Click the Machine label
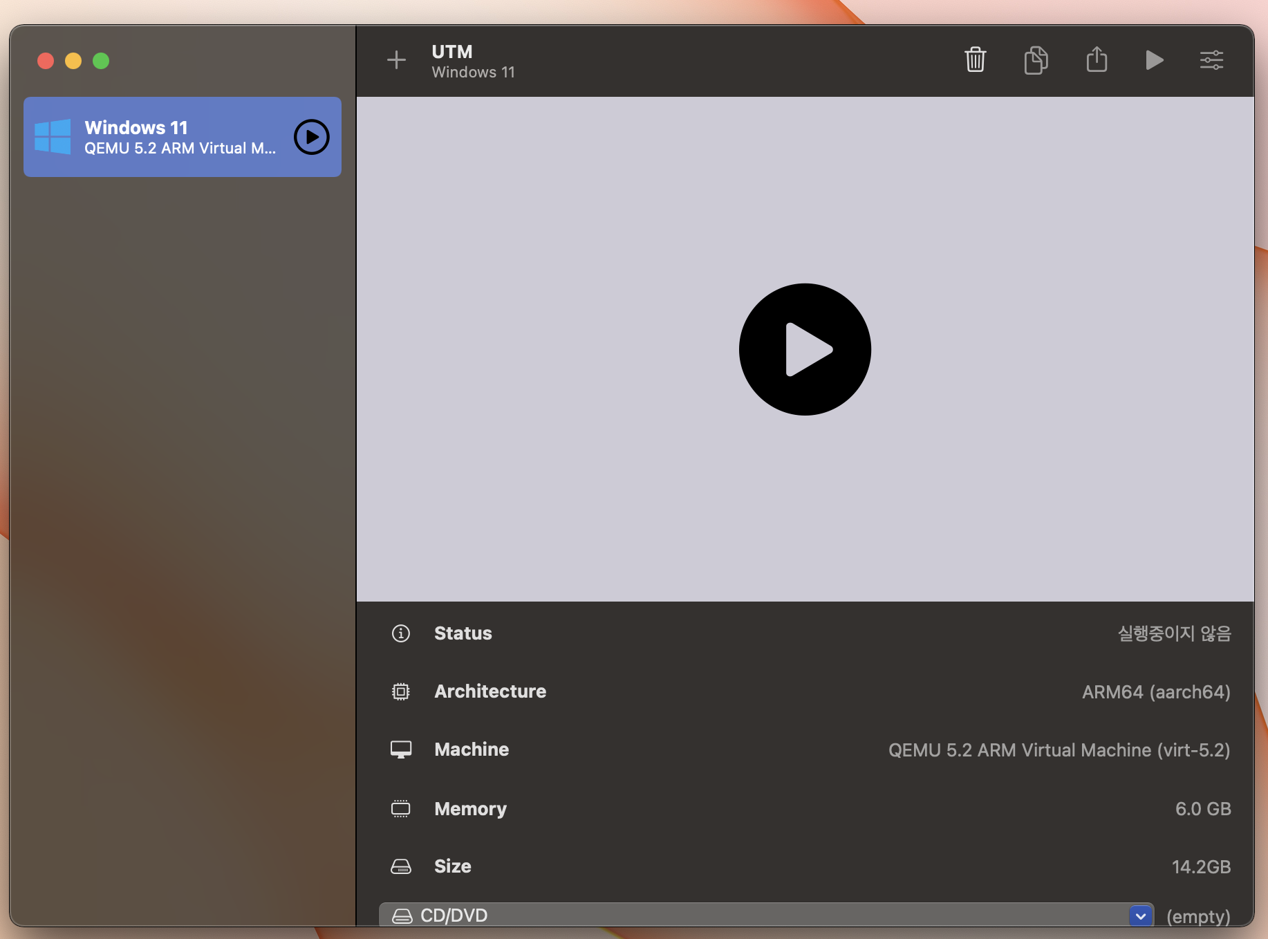The height and width of the screenshot is (939, 1268). coord(472,750)
